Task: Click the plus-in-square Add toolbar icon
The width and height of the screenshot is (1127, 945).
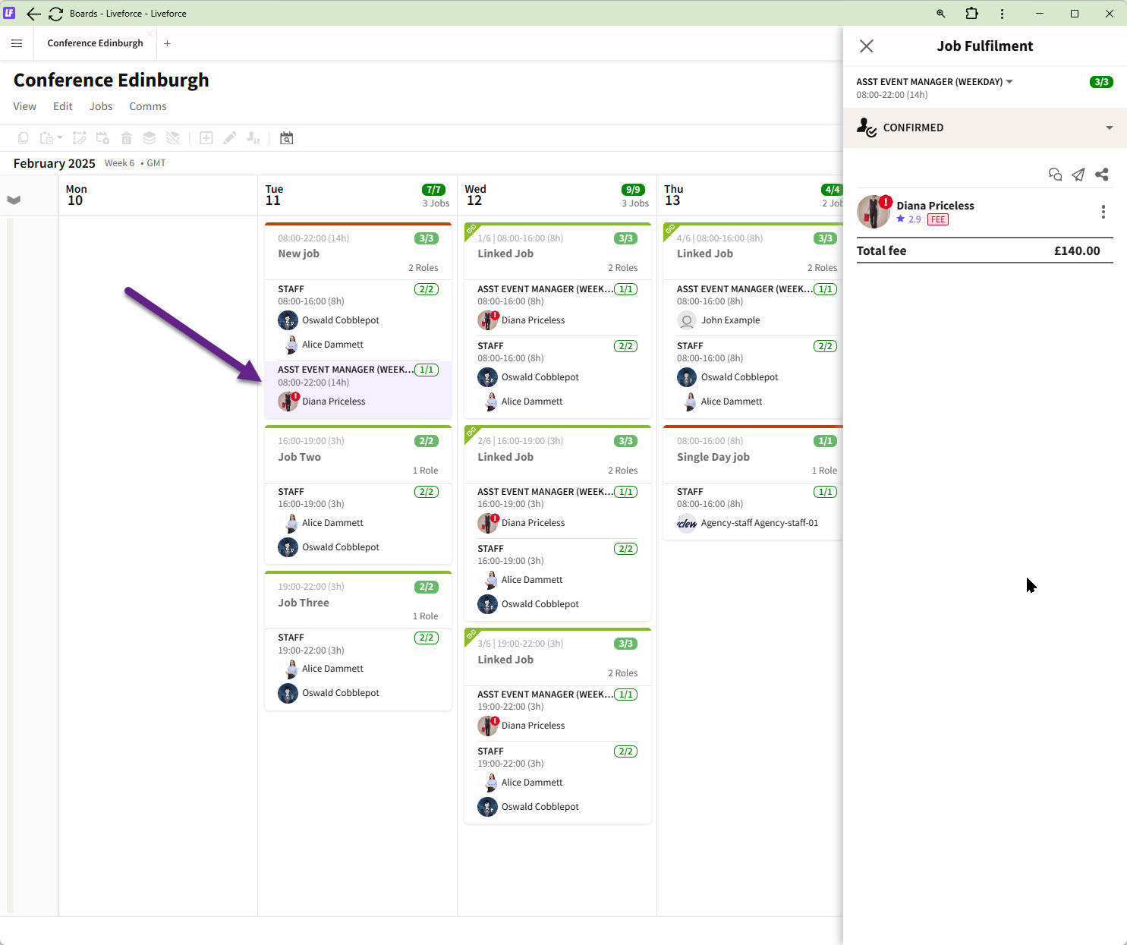Action: [206, 138]
